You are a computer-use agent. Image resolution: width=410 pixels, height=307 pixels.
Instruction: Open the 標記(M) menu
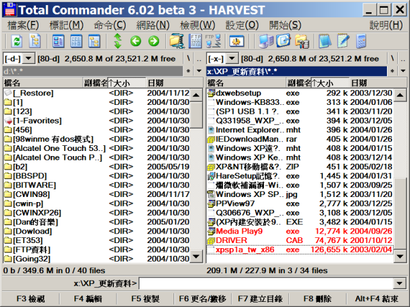pos(67,26)
